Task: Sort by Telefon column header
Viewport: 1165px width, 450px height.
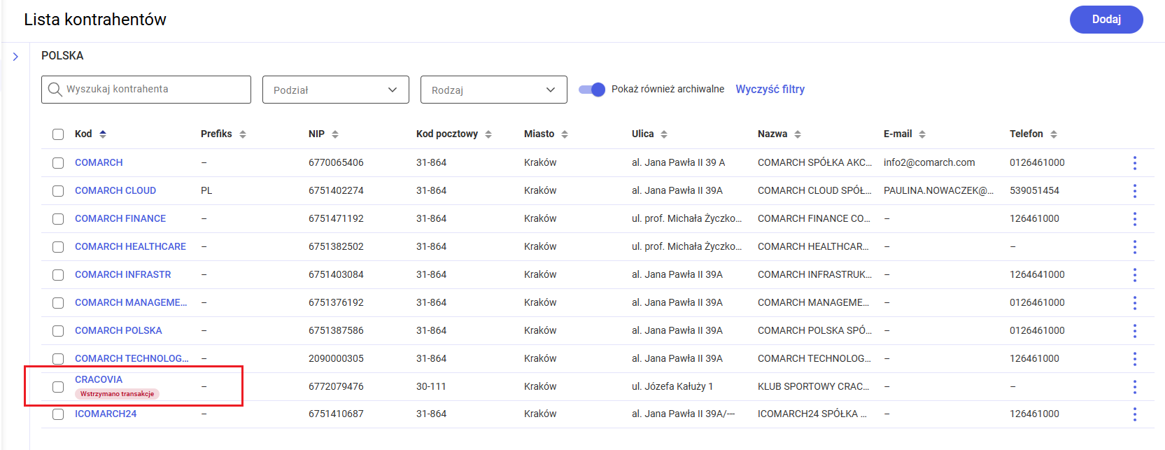Action: pyautogui.click(x=1026, y=134)
